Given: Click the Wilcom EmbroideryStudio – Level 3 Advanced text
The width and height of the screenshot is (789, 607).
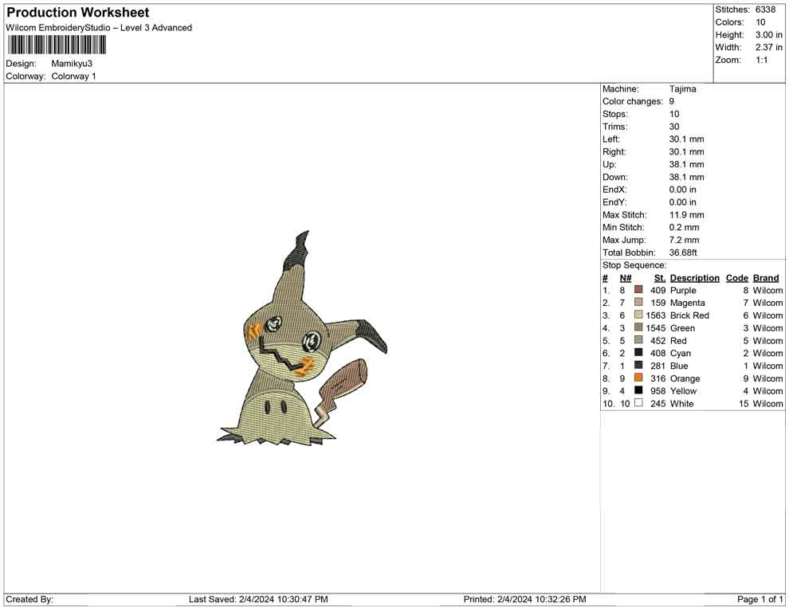Looking at the screenshot, I should 99,28.
